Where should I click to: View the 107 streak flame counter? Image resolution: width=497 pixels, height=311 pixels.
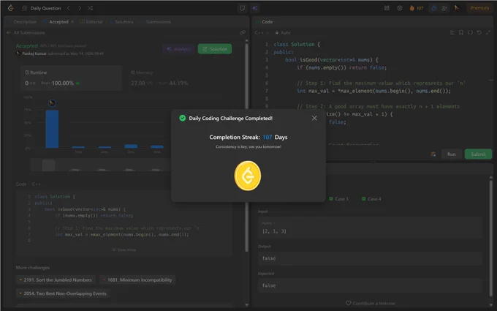click(417, 8)
